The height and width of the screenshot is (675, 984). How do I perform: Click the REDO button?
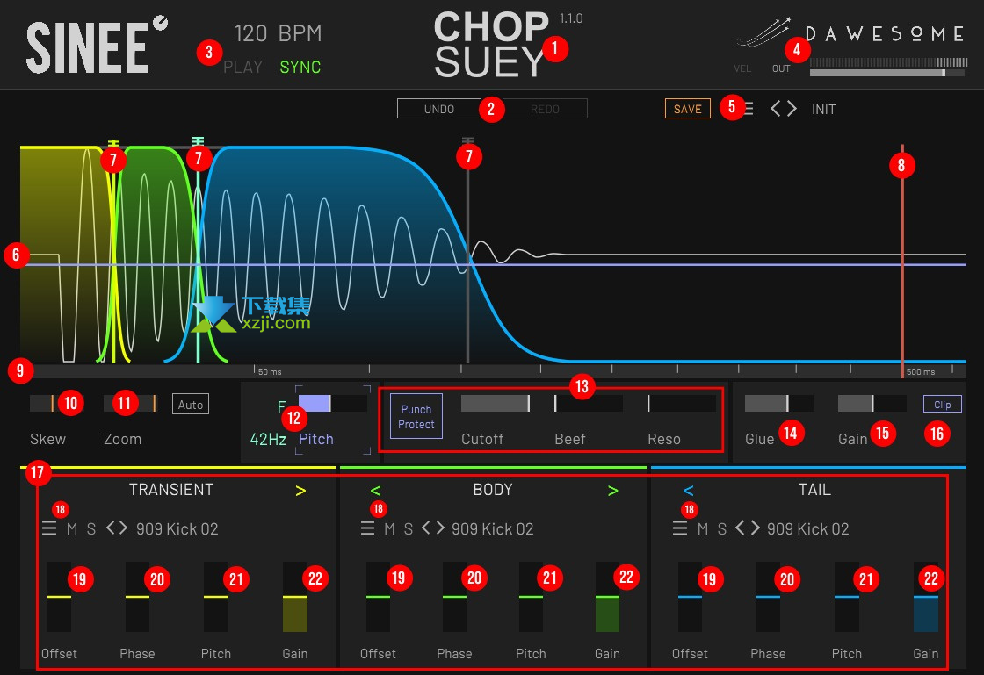[x=545, y=109]
